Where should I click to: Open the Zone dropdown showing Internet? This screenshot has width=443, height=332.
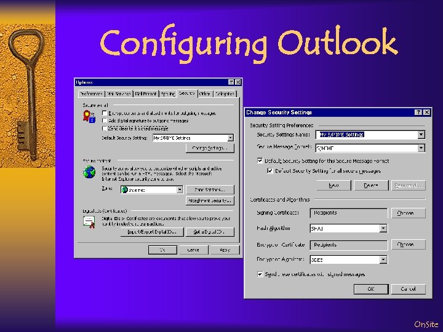coord(180,190)
